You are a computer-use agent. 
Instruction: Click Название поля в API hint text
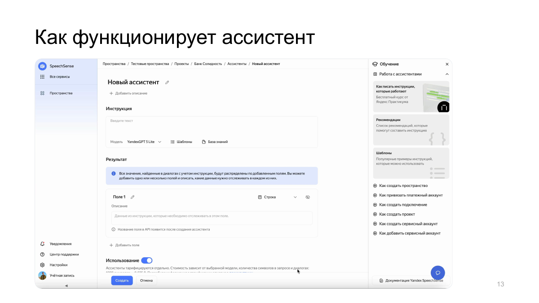coord(163,229)
